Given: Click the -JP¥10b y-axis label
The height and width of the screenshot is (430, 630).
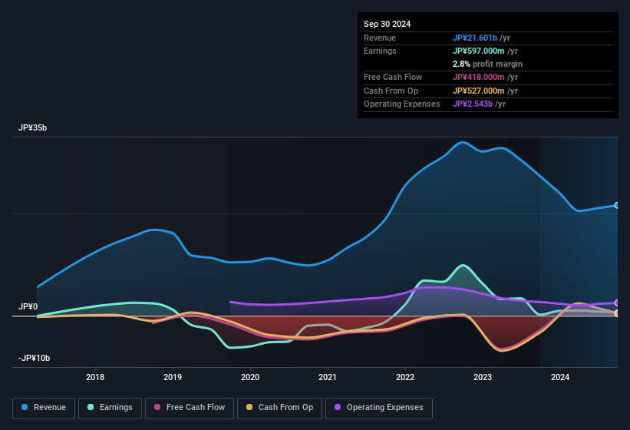Looking at the screenshot, I should (35, 358).
